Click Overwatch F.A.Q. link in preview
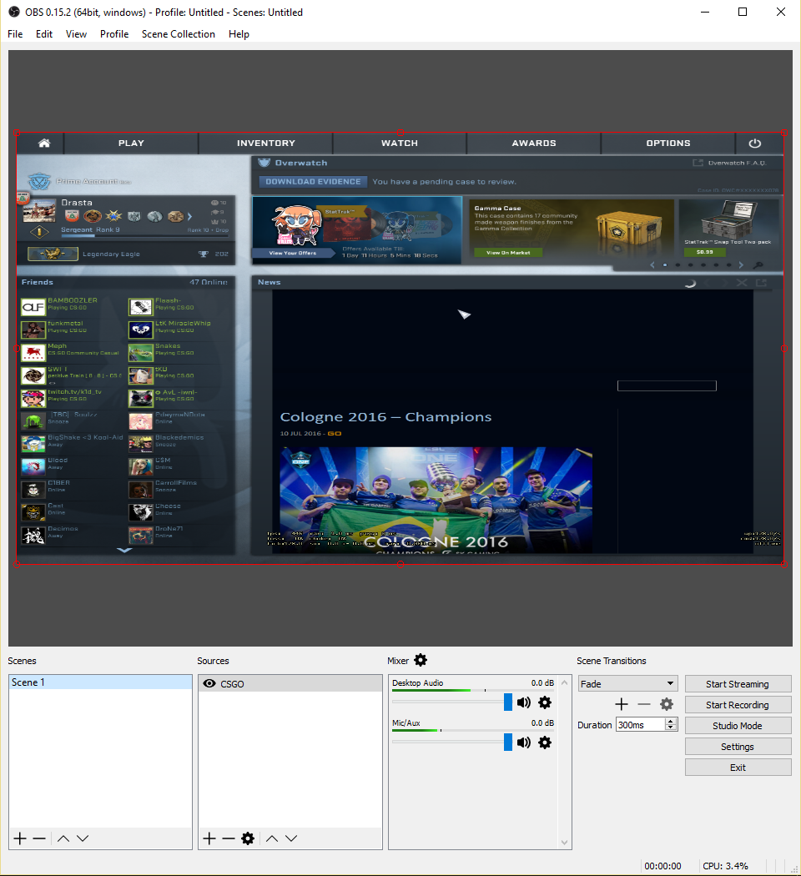This screenshot has width=801, height=876. click(x=738, y=164)
